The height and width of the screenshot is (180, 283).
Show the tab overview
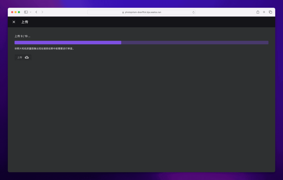click(270, 12)
